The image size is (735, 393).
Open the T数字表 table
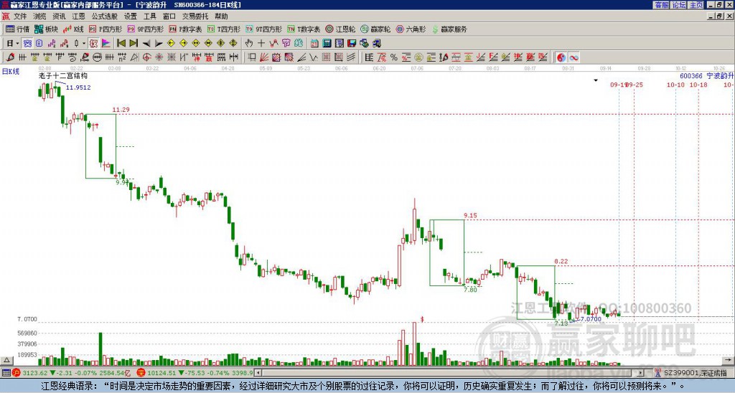[304, 29]
